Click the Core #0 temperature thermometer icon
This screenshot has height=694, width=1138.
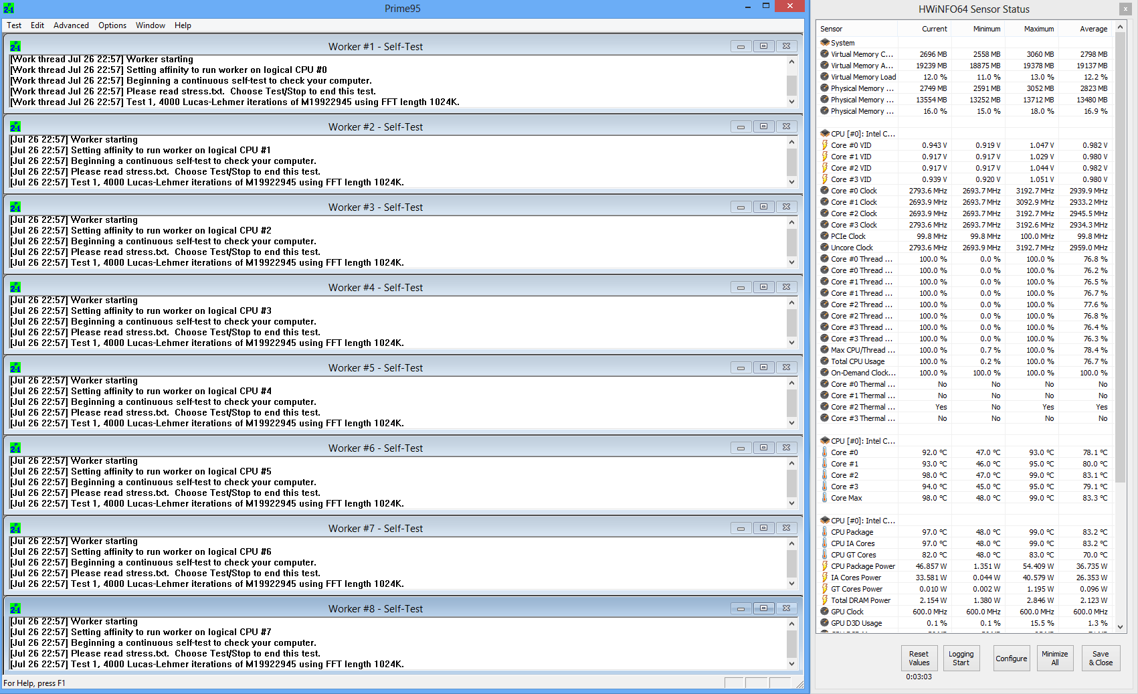point(824,452)
